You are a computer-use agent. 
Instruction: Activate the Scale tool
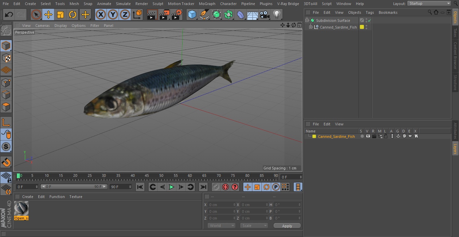click(x=60, y=14)
